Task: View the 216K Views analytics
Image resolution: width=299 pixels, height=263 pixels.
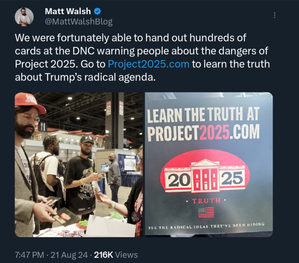Action: (116, 255)
